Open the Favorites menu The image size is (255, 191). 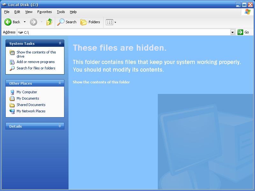(44, 12)
